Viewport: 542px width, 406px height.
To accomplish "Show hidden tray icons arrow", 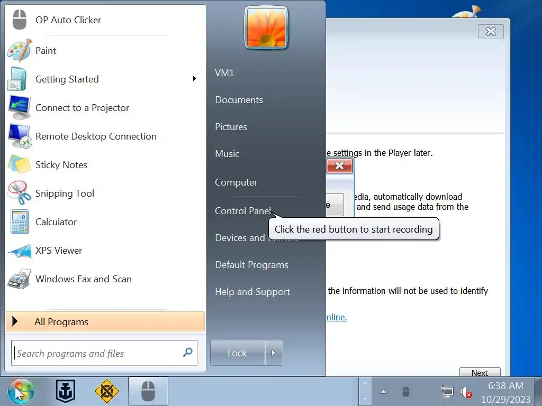I will 383,392.
